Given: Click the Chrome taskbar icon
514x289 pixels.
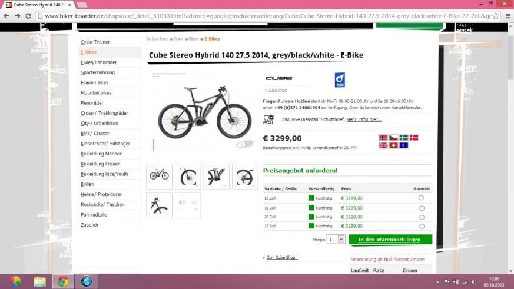Looking at the screenshot, I should pyautogui.click(x=63, y=281).
